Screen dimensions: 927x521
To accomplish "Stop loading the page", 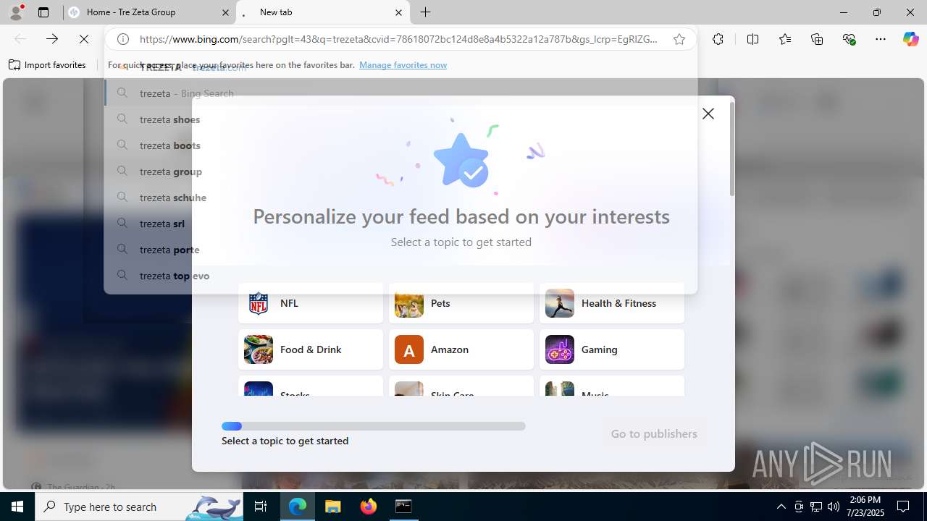I will (84, 39).
